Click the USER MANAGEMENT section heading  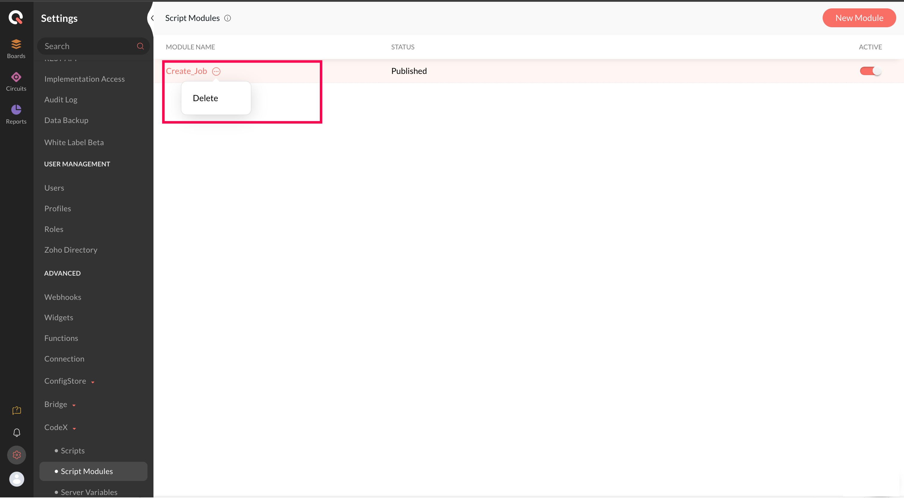(x=77, y=164)
